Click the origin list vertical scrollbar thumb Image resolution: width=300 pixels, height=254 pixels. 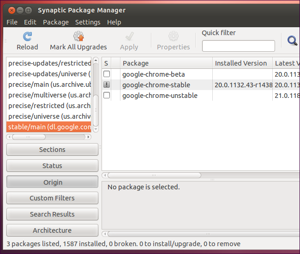[x=96, y=110]
